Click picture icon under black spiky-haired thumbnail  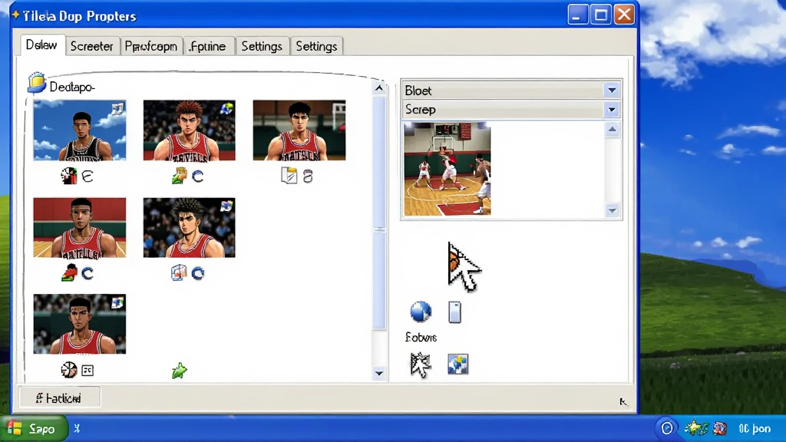tap(179, 272)
